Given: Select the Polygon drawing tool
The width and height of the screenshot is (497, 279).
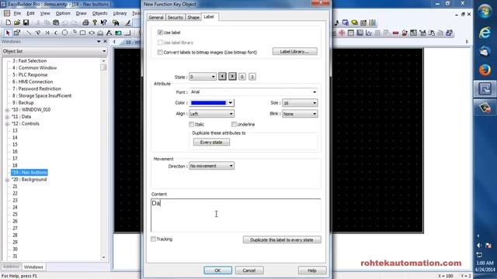Looking at the screenshot, I should click(92, 33).
